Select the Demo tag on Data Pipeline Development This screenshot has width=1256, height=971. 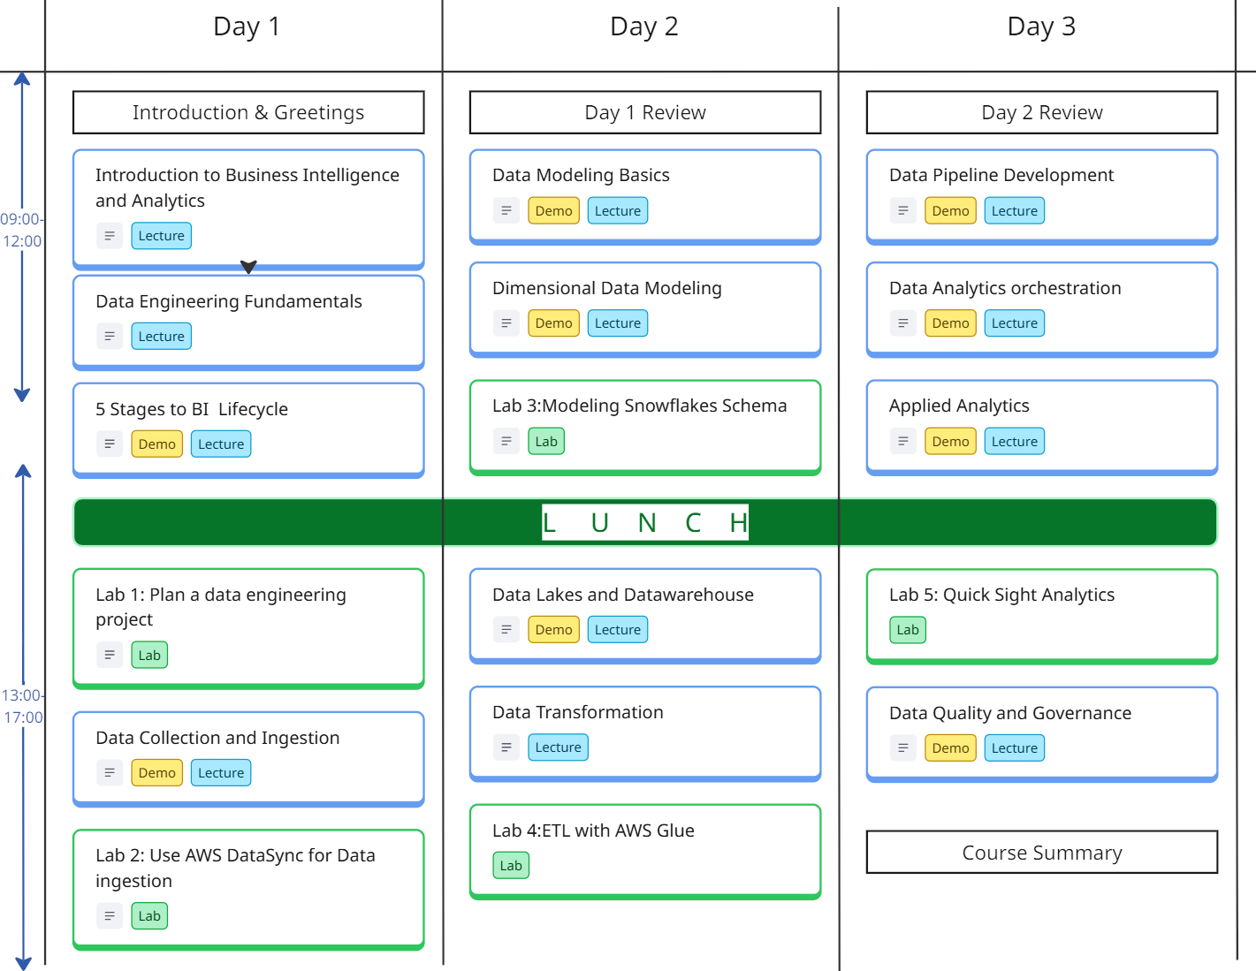(x=950, y=211)
